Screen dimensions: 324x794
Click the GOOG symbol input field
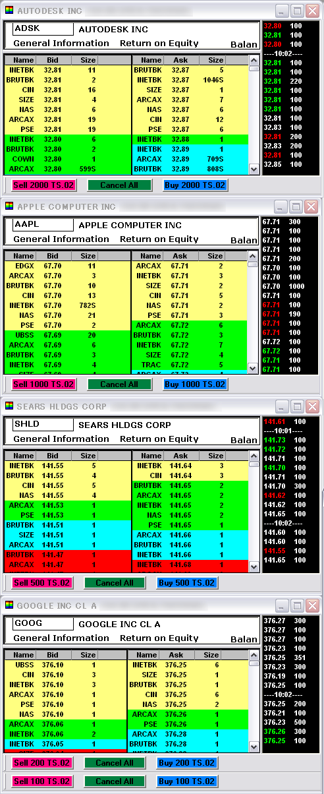43,624
